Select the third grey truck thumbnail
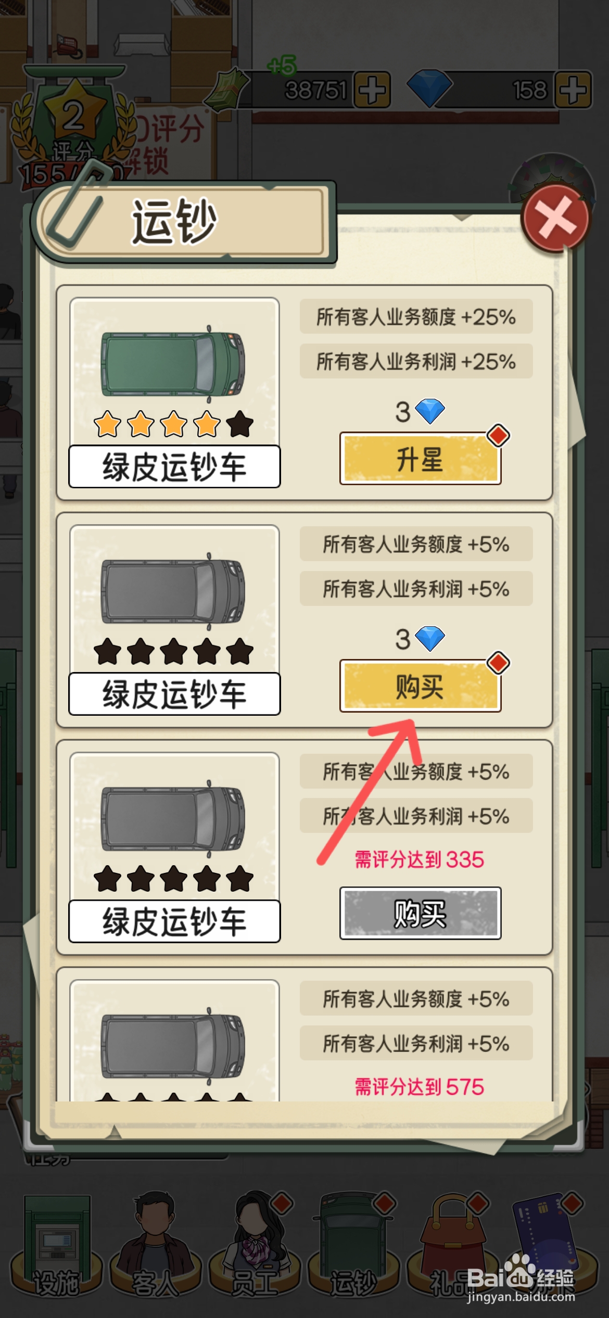Viewport: 609px width, 1318px height. (x=173, y=819)
